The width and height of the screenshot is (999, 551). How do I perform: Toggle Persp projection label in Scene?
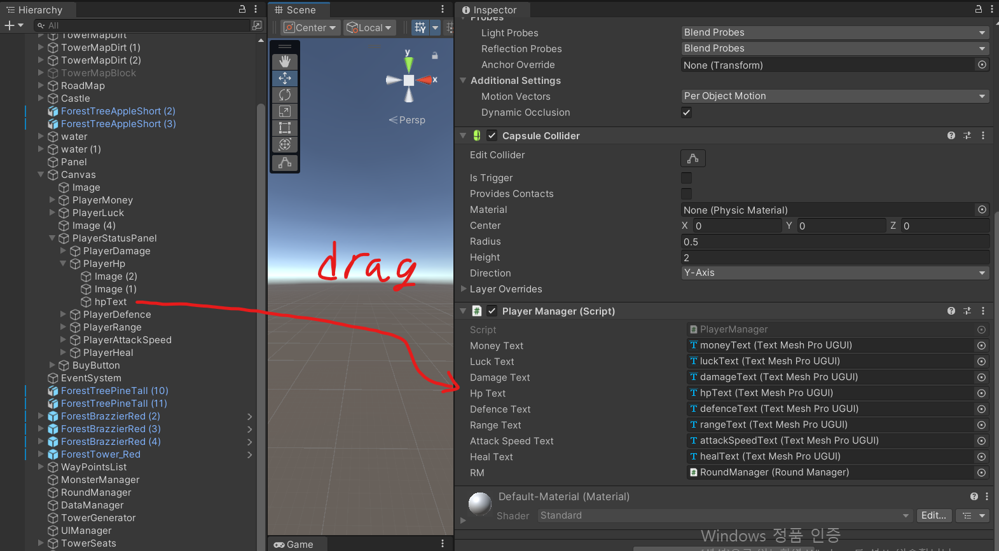tap(407, 120)
